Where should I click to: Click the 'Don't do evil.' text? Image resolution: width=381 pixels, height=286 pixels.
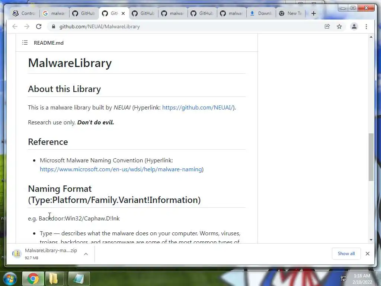click(96, 122)
